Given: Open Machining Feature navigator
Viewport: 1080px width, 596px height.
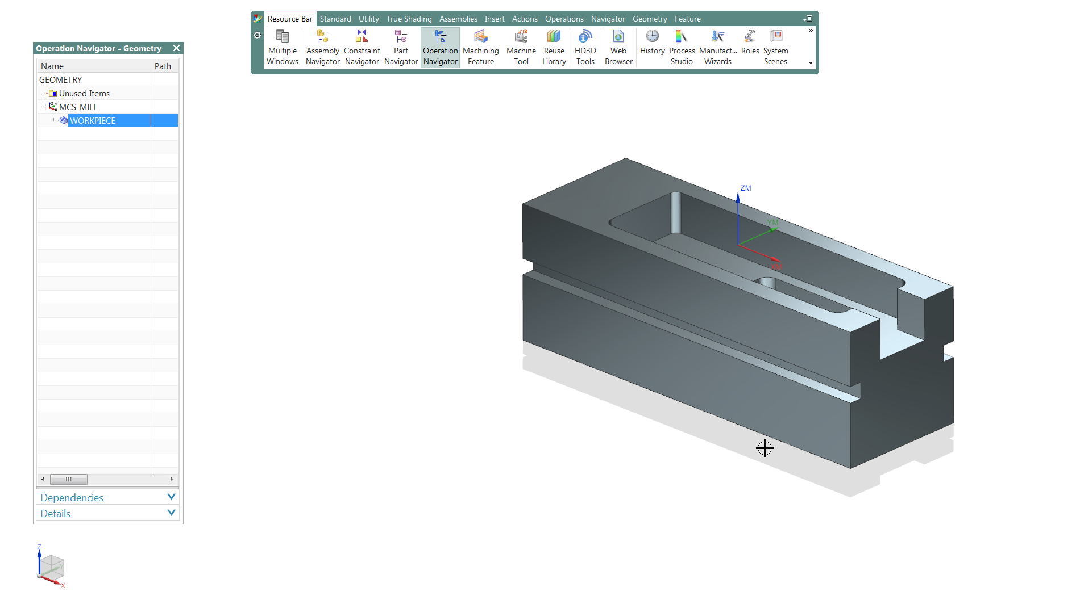Looking at the screenshot, I should pyautogui.click(x=481, y=48).
